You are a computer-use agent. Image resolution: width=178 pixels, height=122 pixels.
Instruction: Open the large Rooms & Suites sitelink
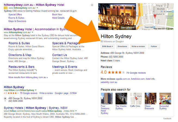click(19, 43)
